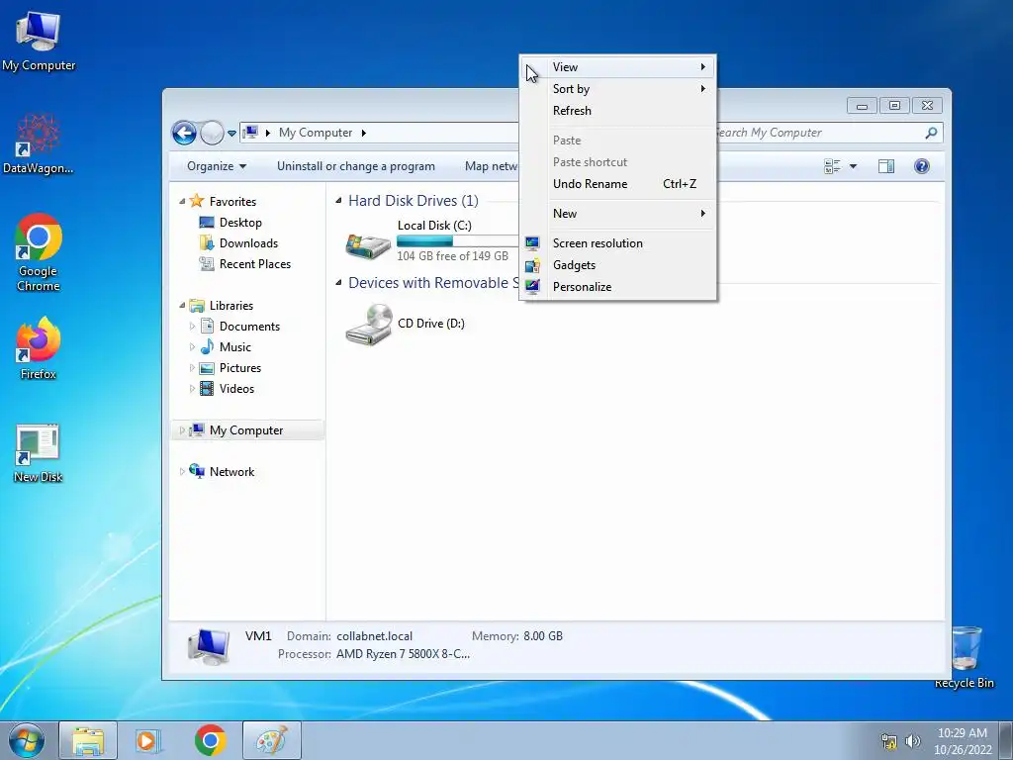
Task: Click Uninstall or change a program
Action: click(356, 166)
